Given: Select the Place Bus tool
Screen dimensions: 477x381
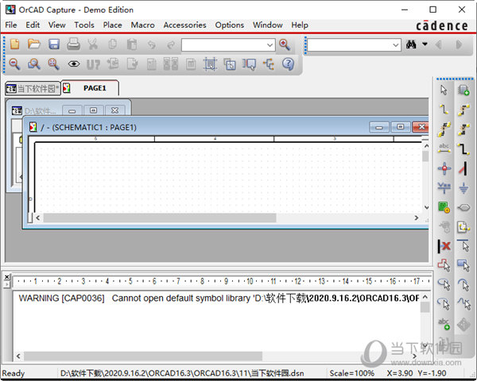Looking at the screenshot, I should point(463,148).
